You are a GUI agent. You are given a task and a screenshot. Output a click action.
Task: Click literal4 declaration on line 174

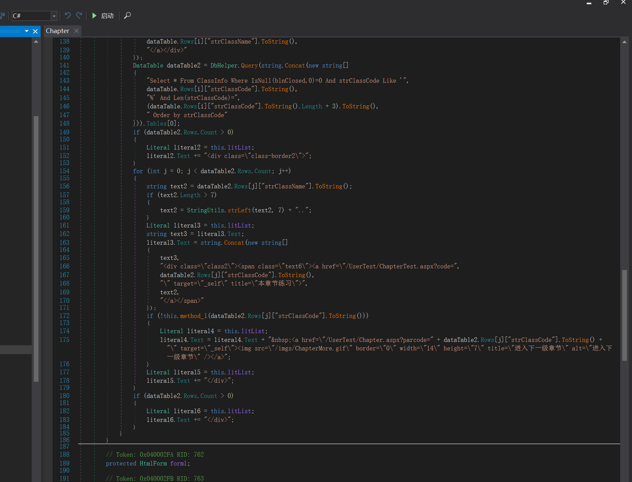click(201, 331)
